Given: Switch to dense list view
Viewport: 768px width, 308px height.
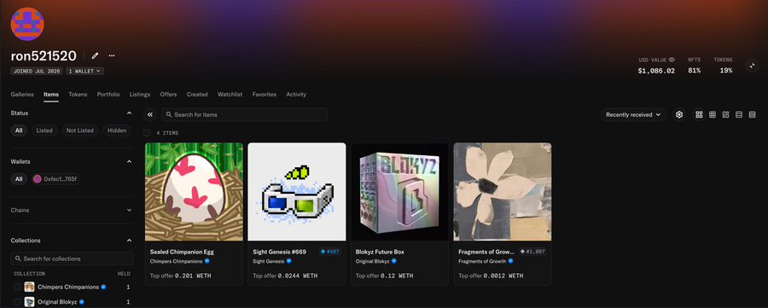Looking at the screenshot, I should [x=752, y=114].
